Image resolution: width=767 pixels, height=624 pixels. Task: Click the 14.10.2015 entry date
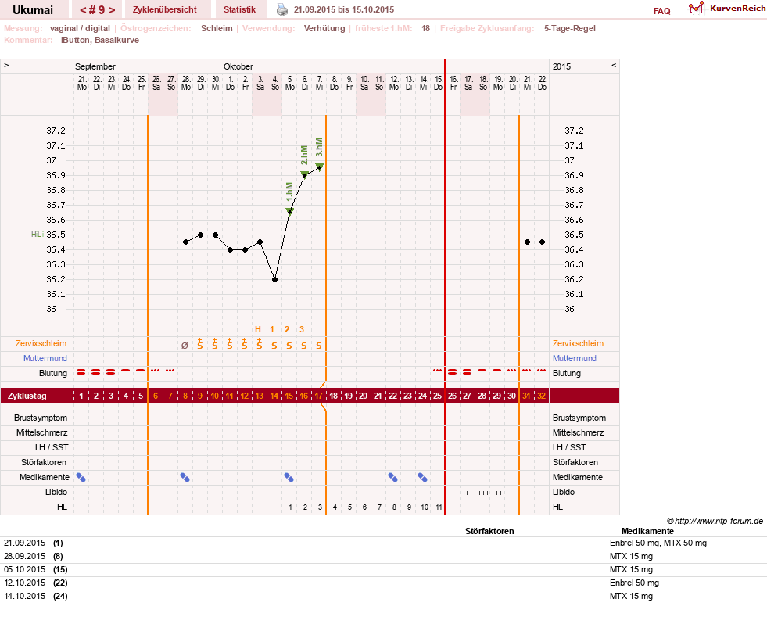tap(24, 596)
